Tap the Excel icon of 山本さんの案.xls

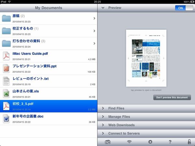coord(6,94)
